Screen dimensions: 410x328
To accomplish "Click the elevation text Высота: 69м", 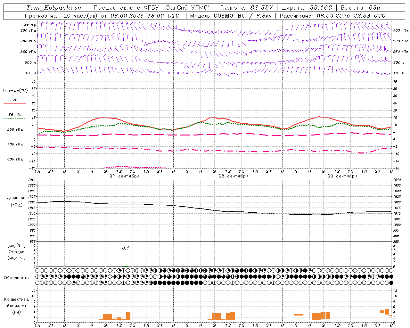I will point(360,8).
